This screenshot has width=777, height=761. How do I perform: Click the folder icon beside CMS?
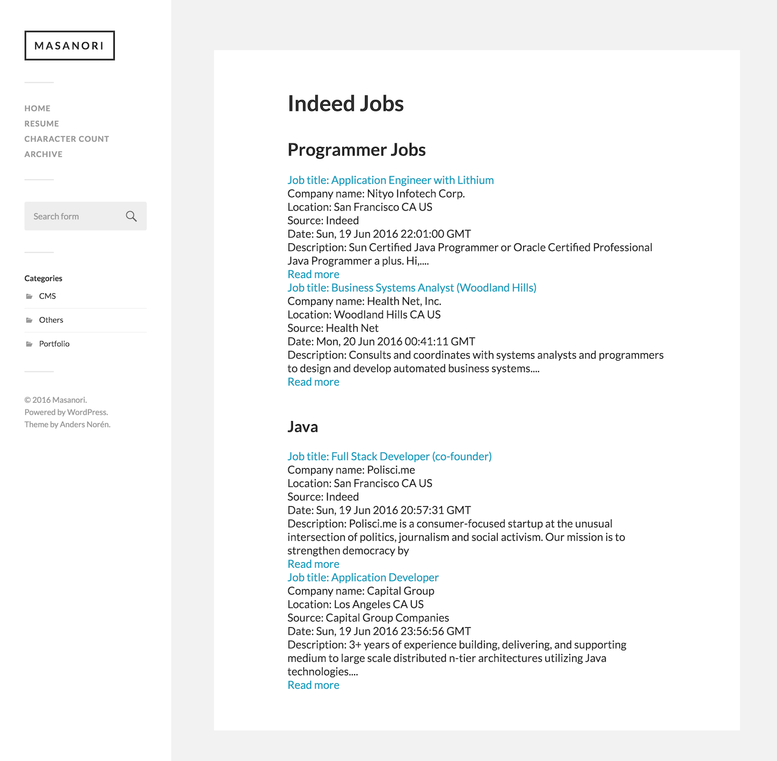(29, 296)
